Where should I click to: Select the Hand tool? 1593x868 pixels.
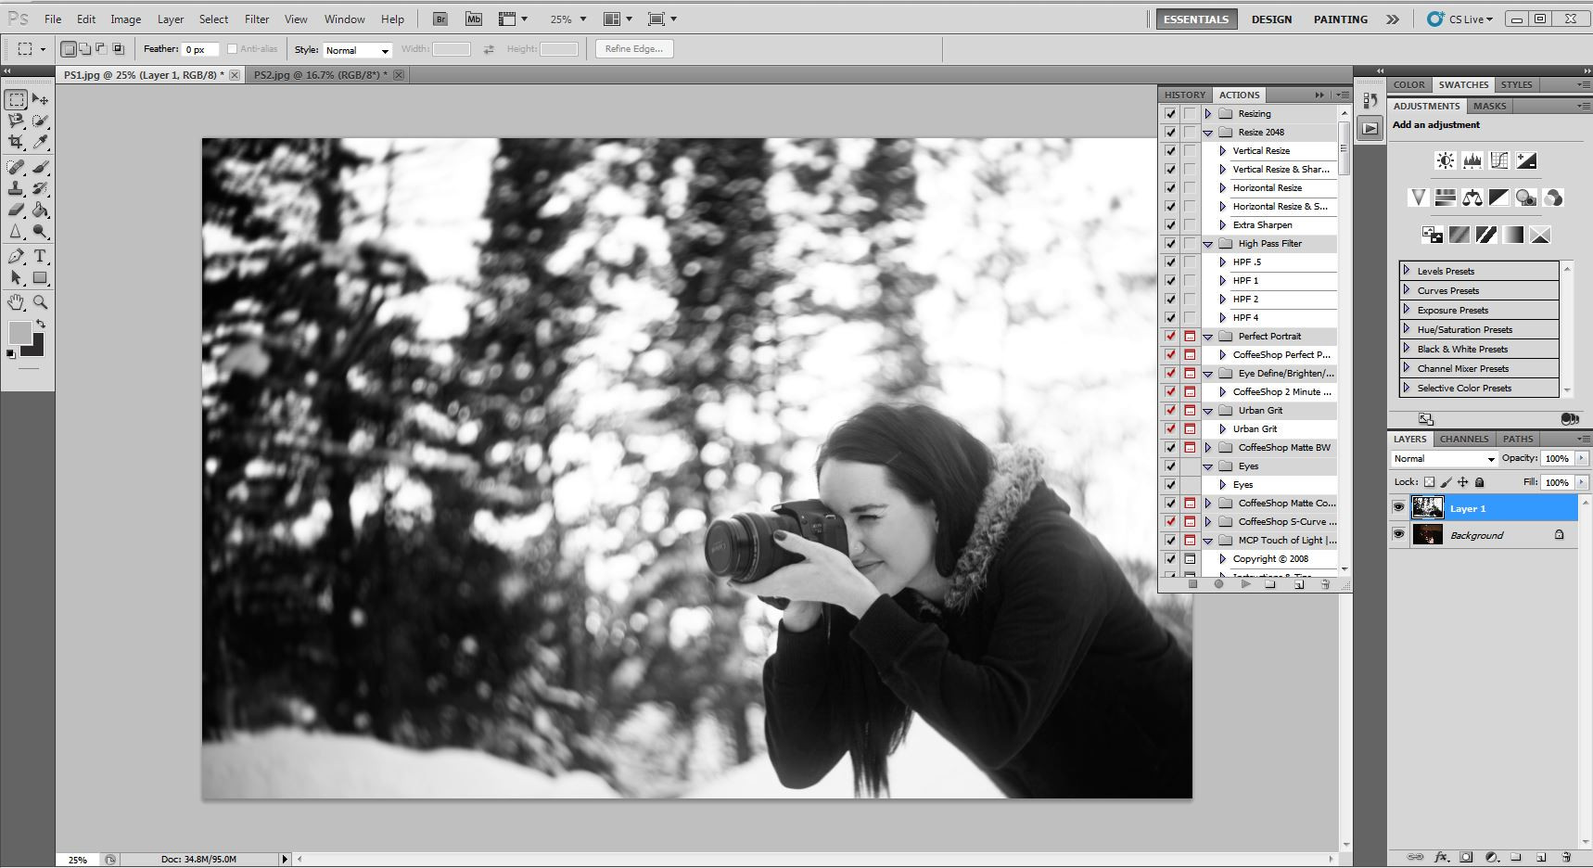pyautogui.click(x=17, y=302)
